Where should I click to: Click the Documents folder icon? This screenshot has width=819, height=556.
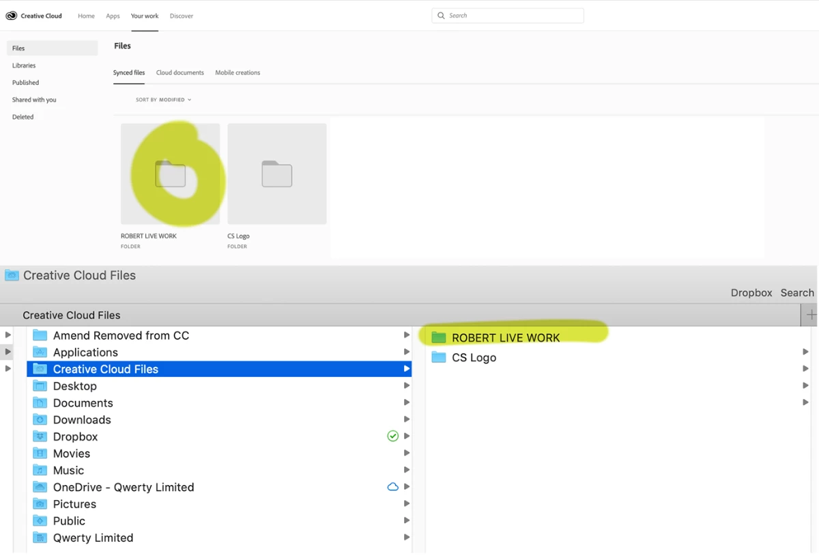[x=40, y=403]
